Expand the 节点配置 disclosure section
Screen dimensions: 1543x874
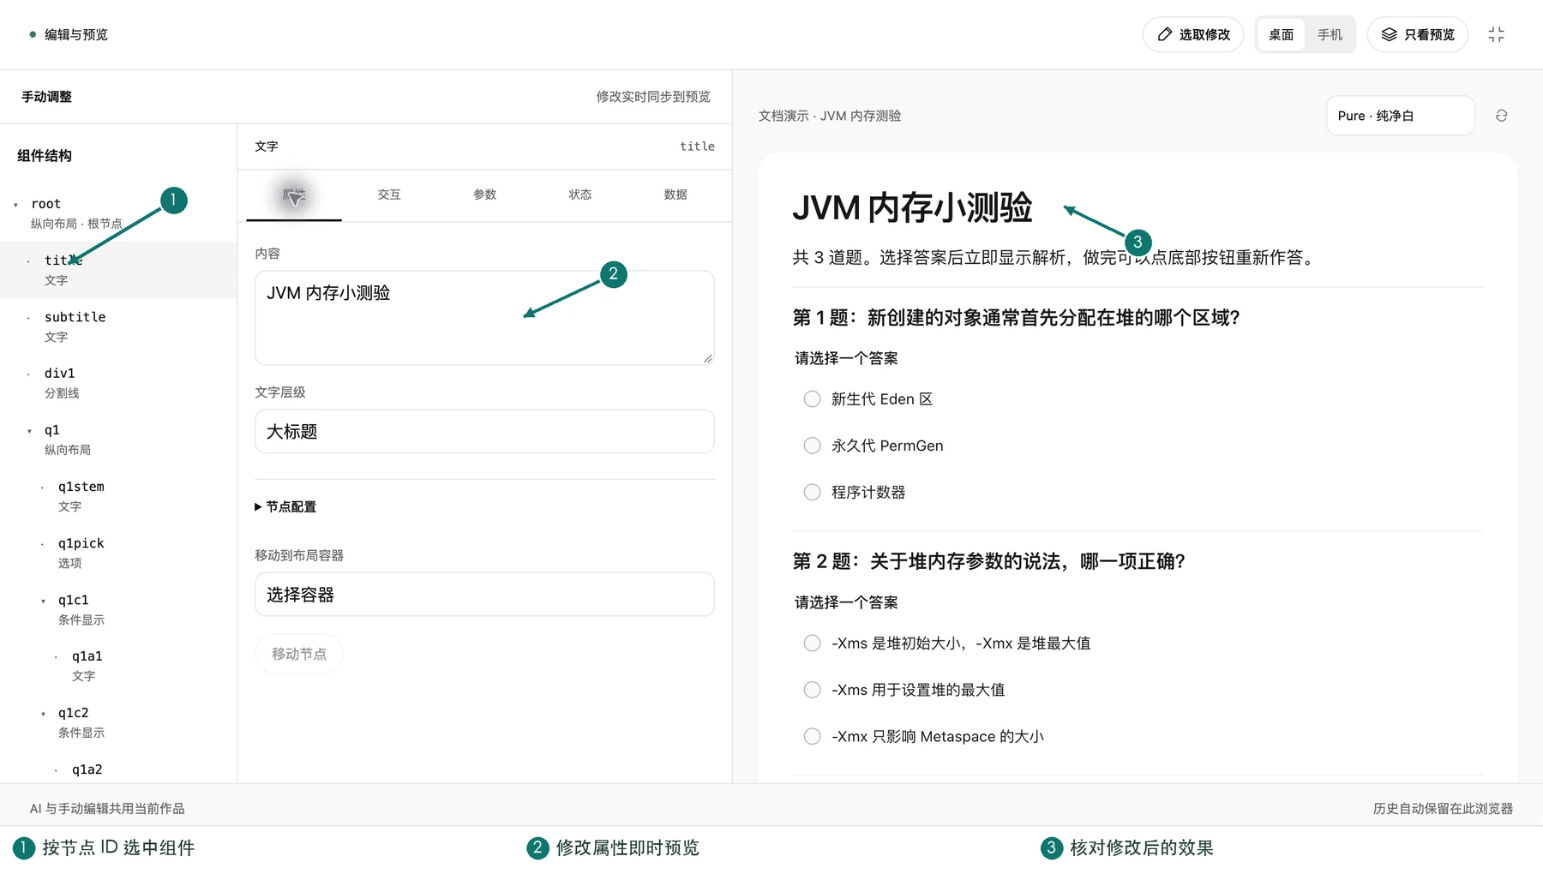285,507
